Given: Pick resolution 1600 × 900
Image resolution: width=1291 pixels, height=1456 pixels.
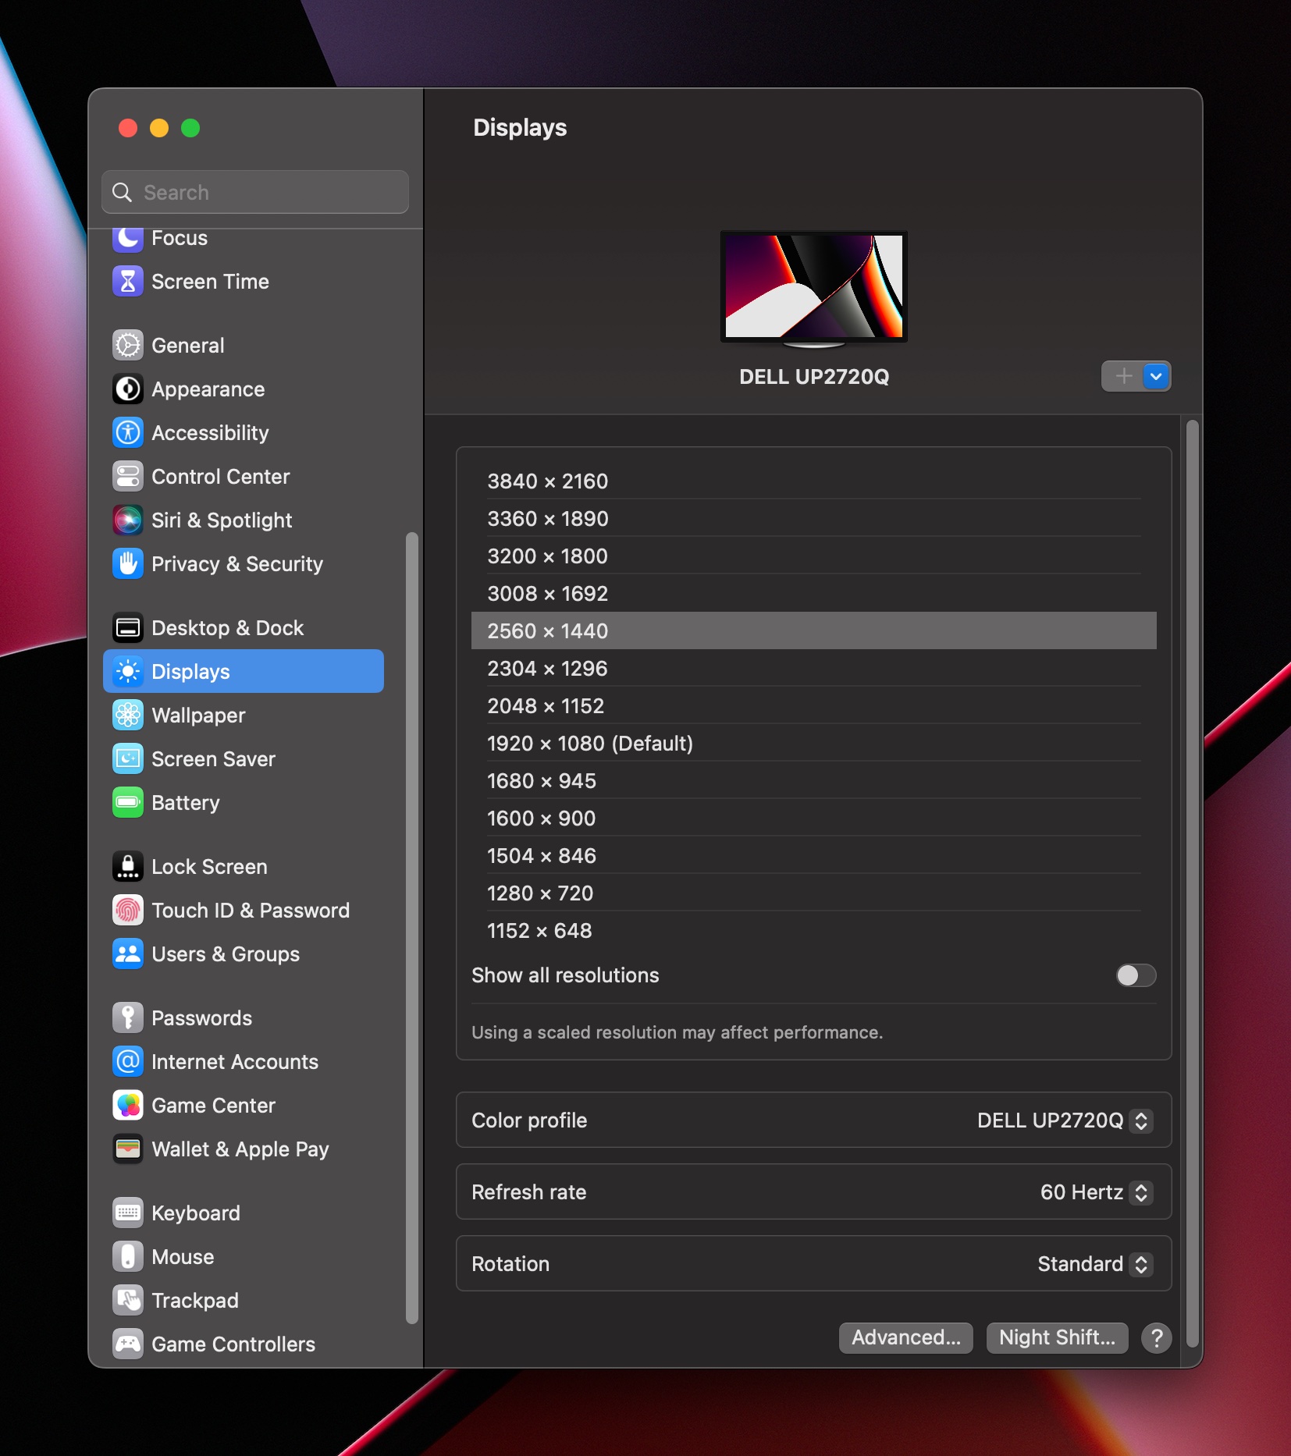Looking at the screenshot, I should [x=814, y=819].
